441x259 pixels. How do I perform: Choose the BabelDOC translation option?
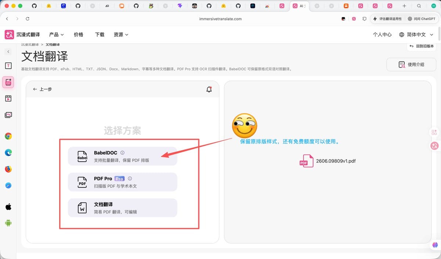point(122,156)
